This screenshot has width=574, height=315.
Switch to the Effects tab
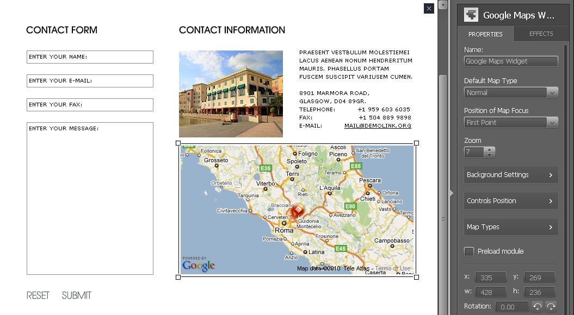tap(541, 34)
